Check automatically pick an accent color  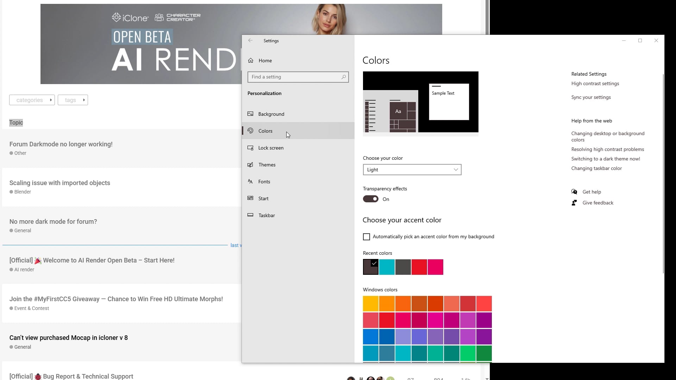coord(367,237)
